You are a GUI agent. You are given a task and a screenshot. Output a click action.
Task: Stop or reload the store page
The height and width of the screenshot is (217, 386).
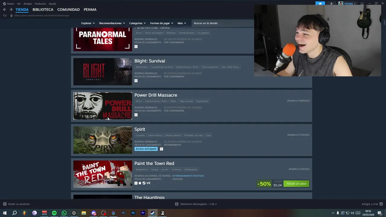pyautogui.click(x=5, y=15)
